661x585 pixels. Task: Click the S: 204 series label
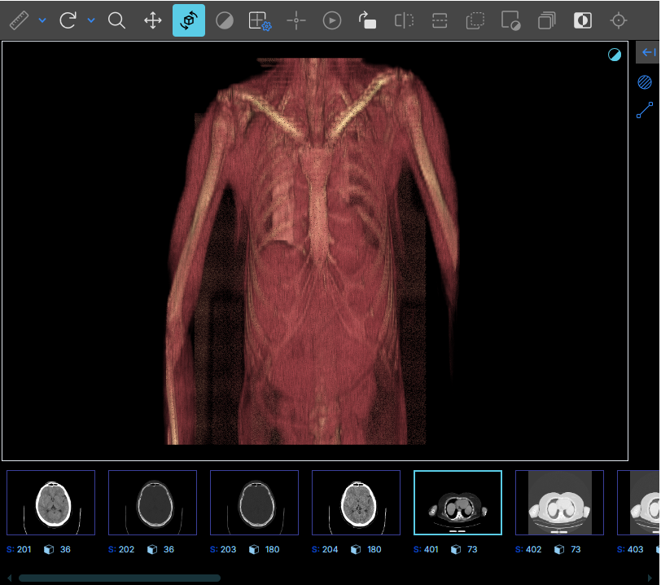pyautogui.click(x=325, y=549)
